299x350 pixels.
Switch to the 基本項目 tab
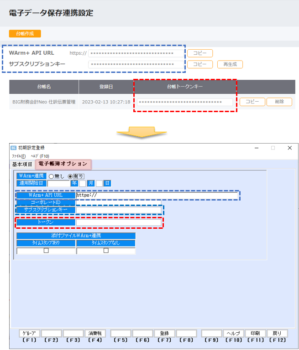(x=22, y=164)
